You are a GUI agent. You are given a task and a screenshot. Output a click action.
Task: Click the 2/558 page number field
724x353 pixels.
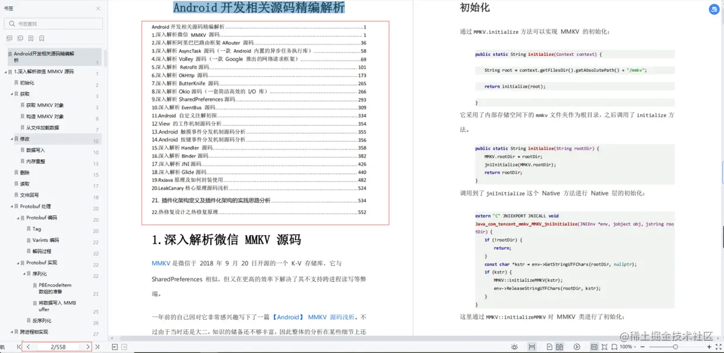(58, 347)
